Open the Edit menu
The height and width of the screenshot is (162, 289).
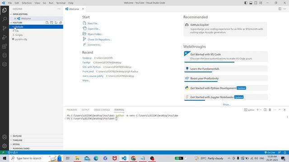pos(17,3)
